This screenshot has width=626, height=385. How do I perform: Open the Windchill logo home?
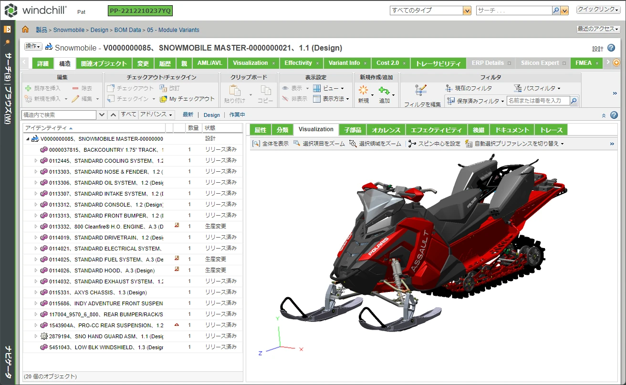(x=36, y=10)
